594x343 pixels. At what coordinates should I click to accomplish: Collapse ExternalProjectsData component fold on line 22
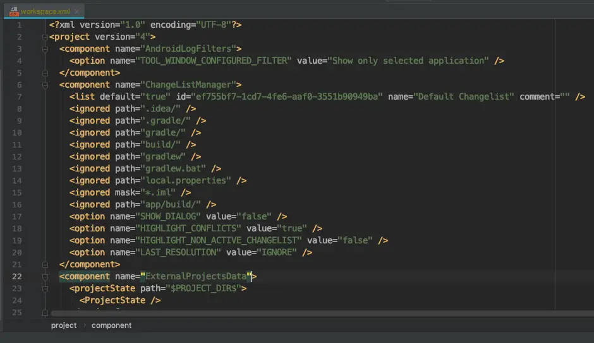click(45, 277)
